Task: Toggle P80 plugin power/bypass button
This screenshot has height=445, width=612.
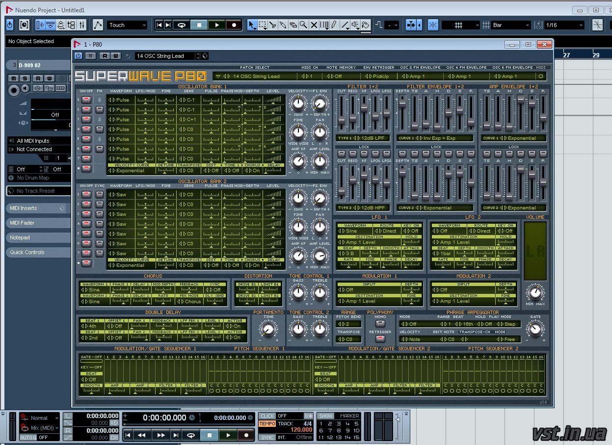Action: [x=78, y=56]
